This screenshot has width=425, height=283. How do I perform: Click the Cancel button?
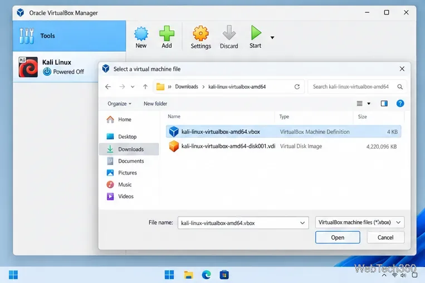[x=385, y=237]
